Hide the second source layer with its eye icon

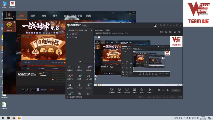[x=68, y=37]
